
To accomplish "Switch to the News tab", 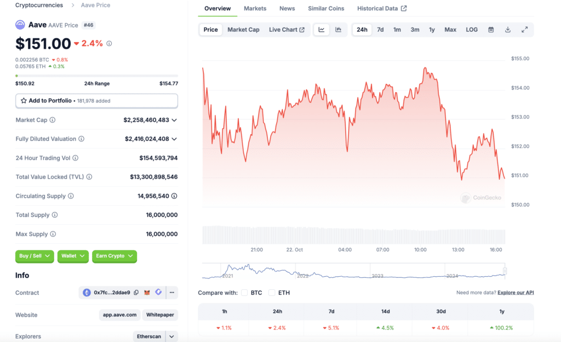I will pos(287,8).
